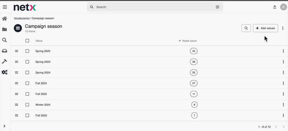The width and height of the screenshot is (288, 131).
Task: Check the Fall 2024 checkbox
Action: pos(27,83)
